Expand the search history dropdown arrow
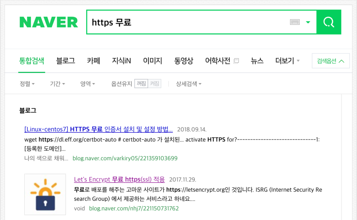Viewport: 357px width, 220px height. [x=308, y=22]
